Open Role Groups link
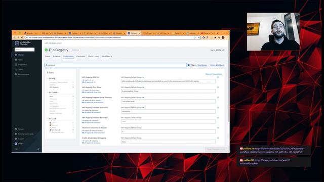This screenshot has width=324, height=182. pyautogui.click(x=202, y=65)
